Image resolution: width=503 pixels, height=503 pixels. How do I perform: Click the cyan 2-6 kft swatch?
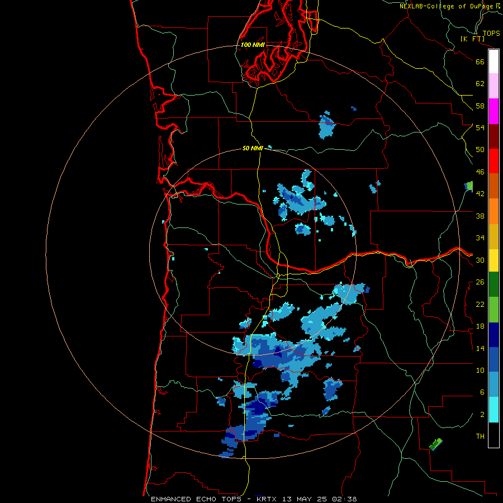(x=493, y=410)
